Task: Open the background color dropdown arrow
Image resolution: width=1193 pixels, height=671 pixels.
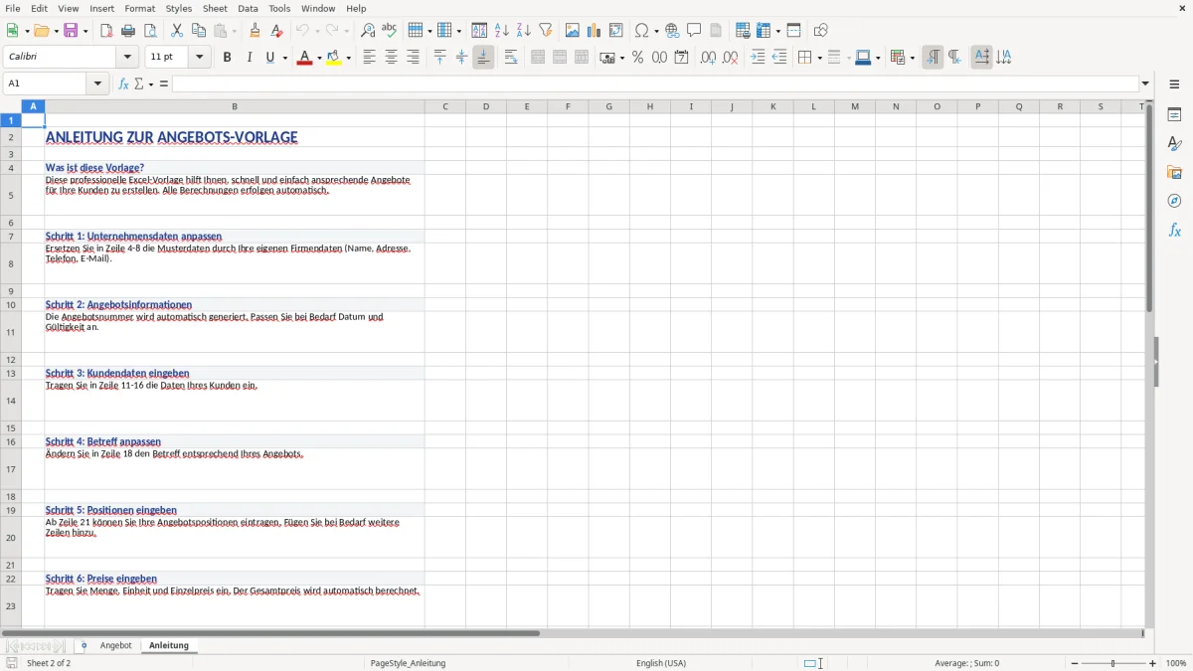Action: coord(349,58)
